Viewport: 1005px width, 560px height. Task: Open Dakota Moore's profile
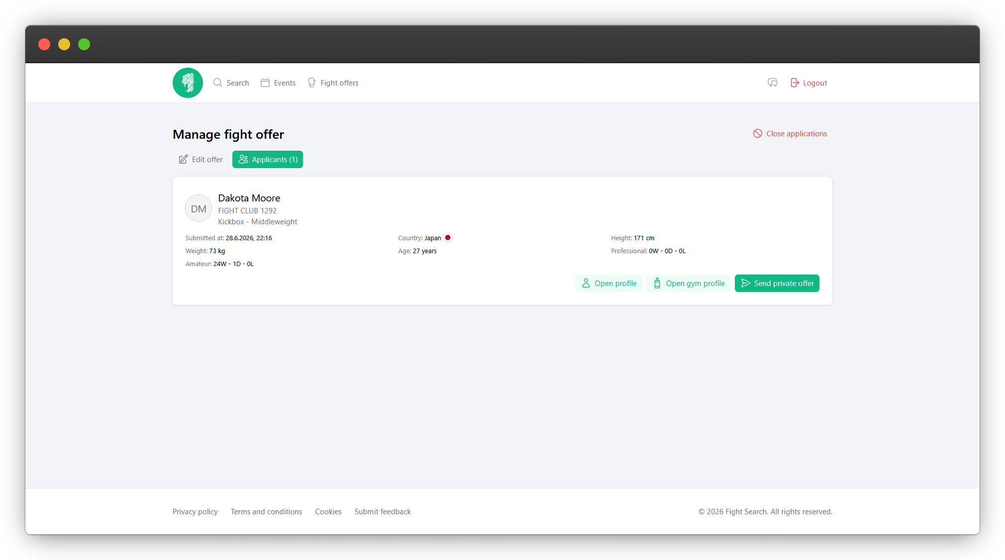(x=609, y=283)
